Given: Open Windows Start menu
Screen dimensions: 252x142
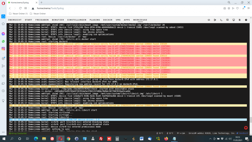Looking at the screenshot, I should coord(4,139).
